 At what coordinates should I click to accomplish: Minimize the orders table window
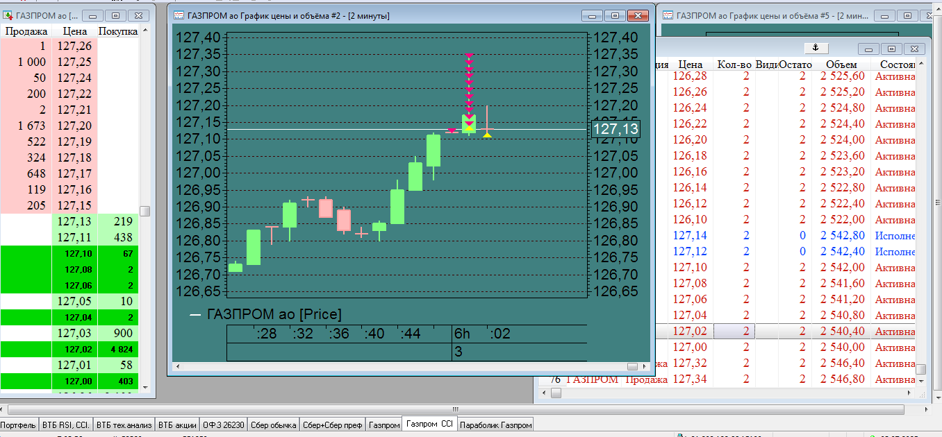coord(868,49)
